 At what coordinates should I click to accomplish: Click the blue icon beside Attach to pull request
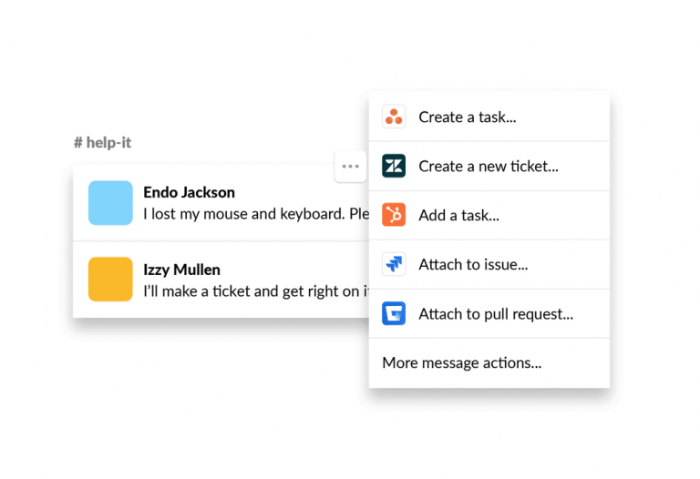tap(394, 314)
